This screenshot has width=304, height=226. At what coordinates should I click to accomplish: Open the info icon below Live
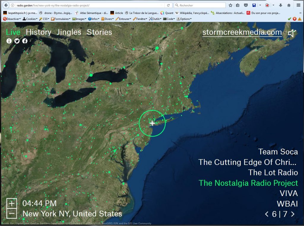9,41
